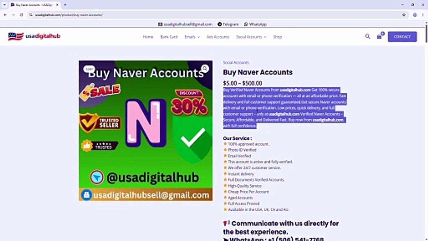Click the 'Aged Accounts' line

(x=240, y=198)
